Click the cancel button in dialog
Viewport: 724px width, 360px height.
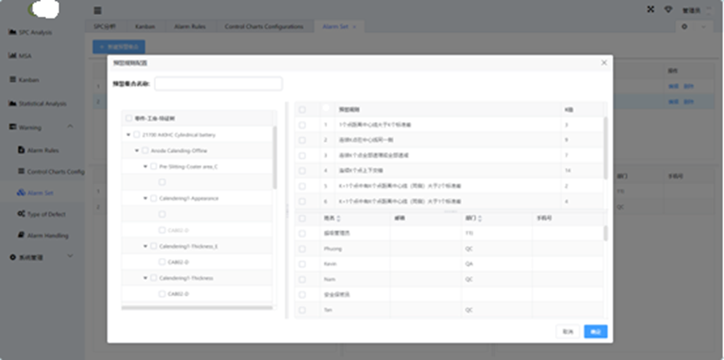568,332
